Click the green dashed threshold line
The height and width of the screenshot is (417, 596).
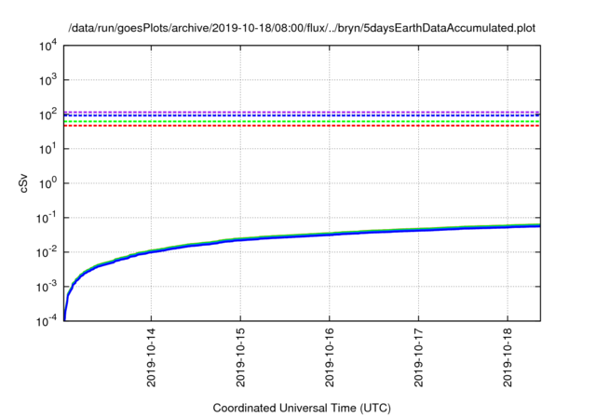tap(302, 122)
